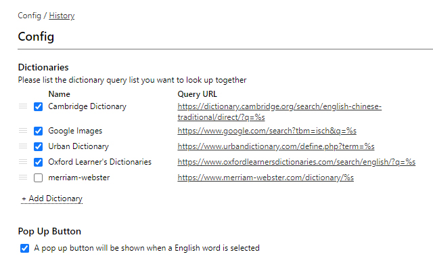Click the Google Images name text
The height and width of the screenshot is (271, 433).
(75, 131)
